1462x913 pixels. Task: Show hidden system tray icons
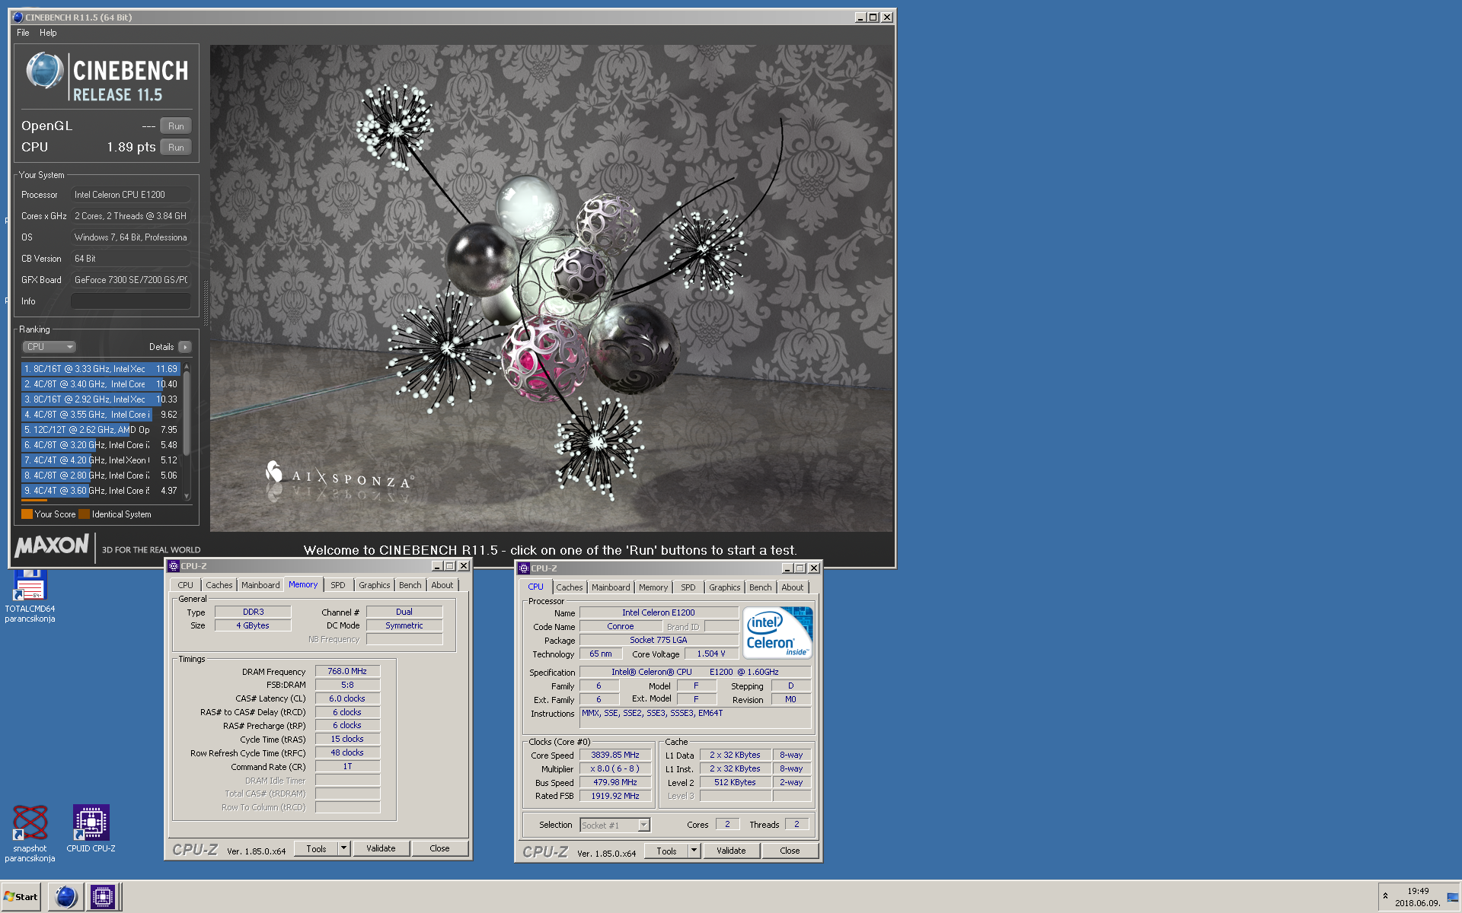1385,896
